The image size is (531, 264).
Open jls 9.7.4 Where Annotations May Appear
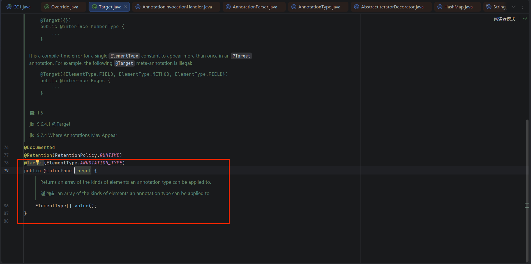73,135
